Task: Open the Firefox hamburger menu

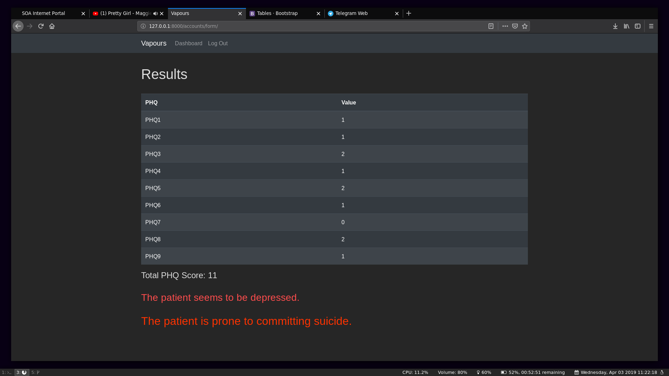Action: [x=651, y=26]
